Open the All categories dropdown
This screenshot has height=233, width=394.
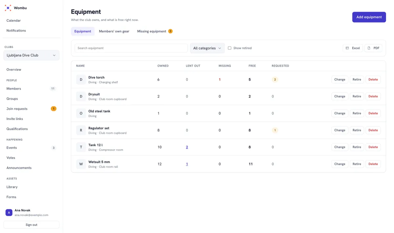[208, 48]
